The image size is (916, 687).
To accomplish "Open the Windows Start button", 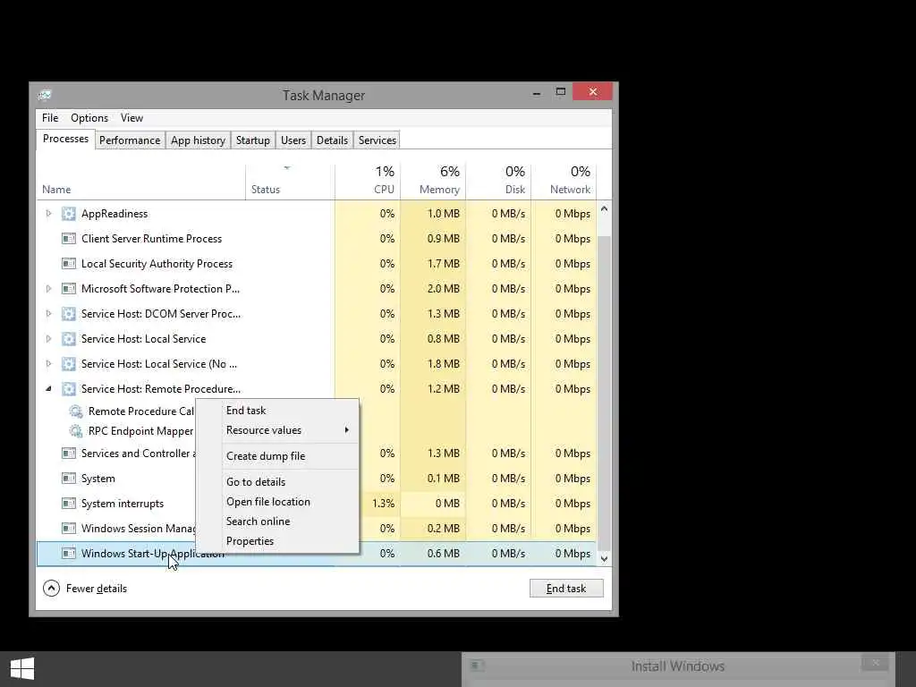I will (22, 669).
